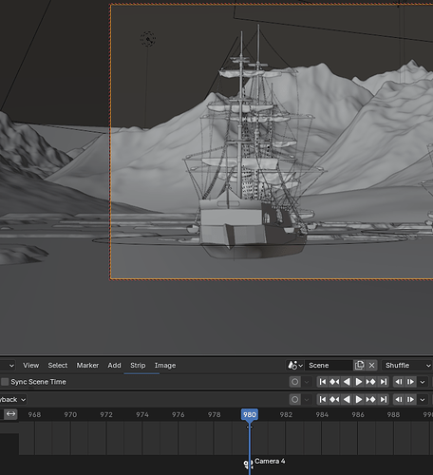Create a new scene with the duplicate icon
Screen dimensions: 433x475
[359, 366]
